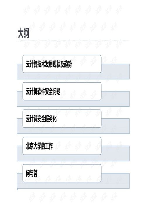Click the small folded corner triangle below last band
This screenshot has height=207, width=146.
18,189
